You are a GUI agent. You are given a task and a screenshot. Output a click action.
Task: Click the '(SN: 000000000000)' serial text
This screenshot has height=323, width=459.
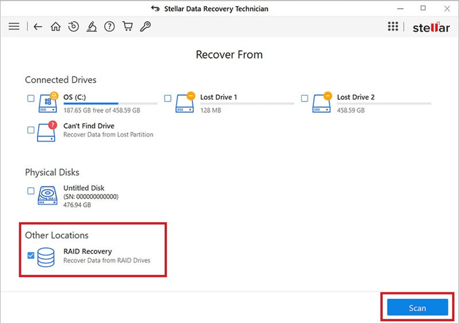[x=91, y=197]
